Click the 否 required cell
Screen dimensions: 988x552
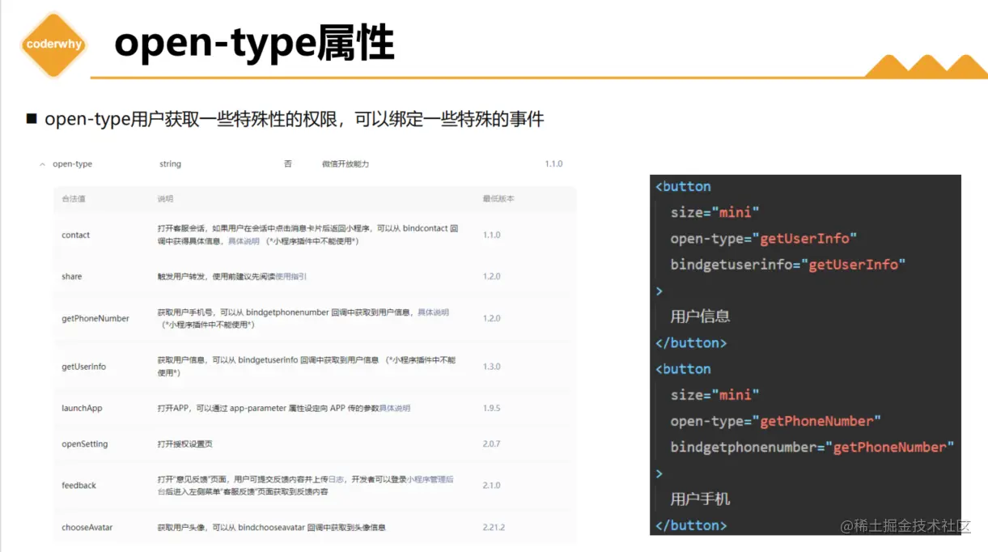287,164
